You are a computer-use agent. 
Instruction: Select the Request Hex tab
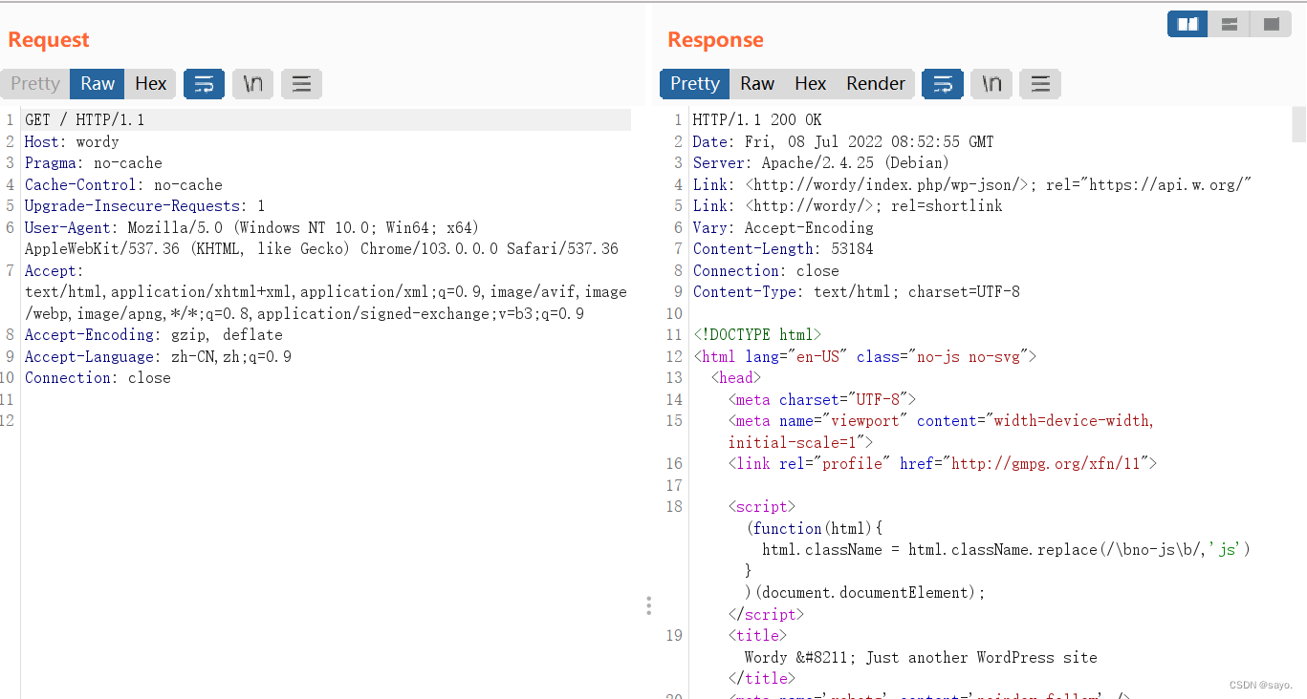point(150,84)
